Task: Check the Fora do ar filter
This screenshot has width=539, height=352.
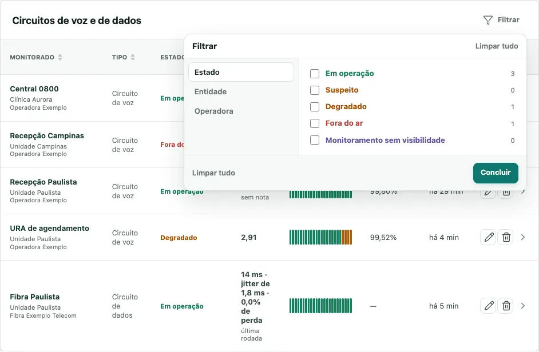Action: click(315, 123)
